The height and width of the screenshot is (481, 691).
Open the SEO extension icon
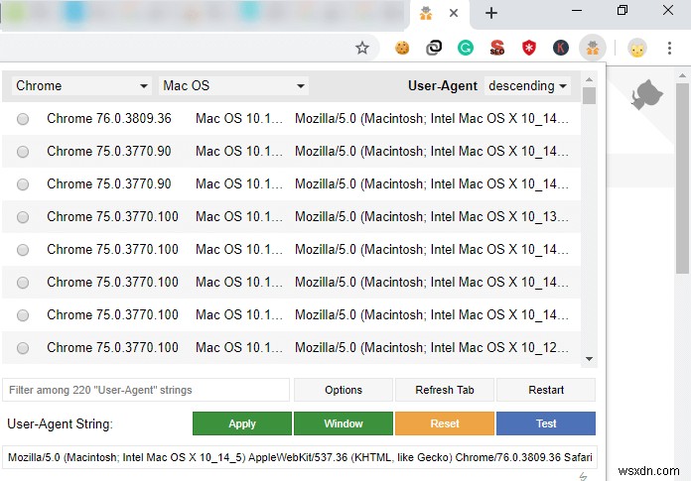click(497, 48)
